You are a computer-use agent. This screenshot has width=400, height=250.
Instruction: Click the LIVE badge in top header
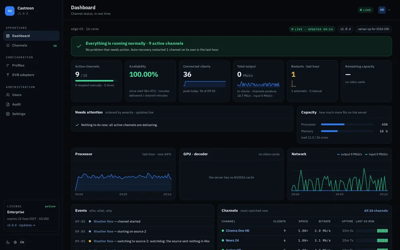click(x=365, y=10)
